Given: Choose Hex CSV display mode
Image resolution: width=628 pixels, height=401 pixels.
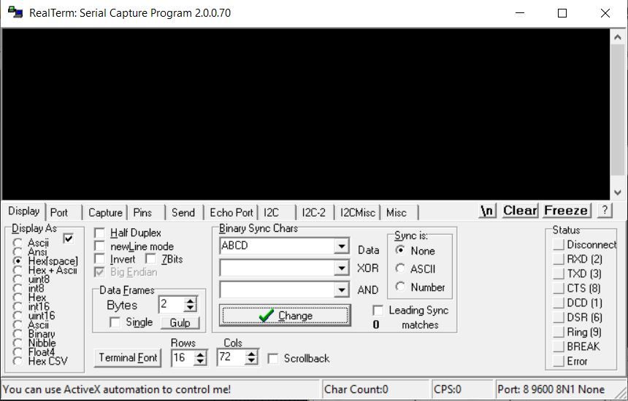Looking at the screenshot, I should pos(18,362).
